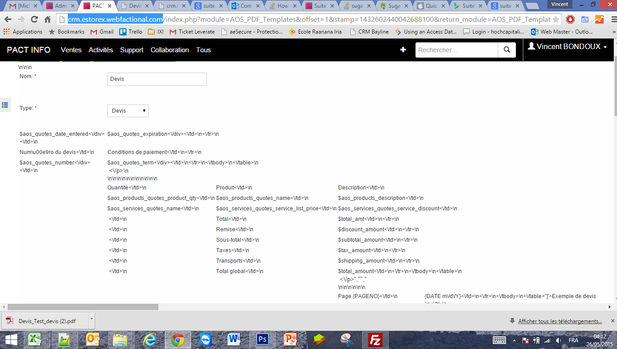Launch PowerPoint from the taskbar
The height and width of the screenshot is (349, 617).
pos(290,339)
